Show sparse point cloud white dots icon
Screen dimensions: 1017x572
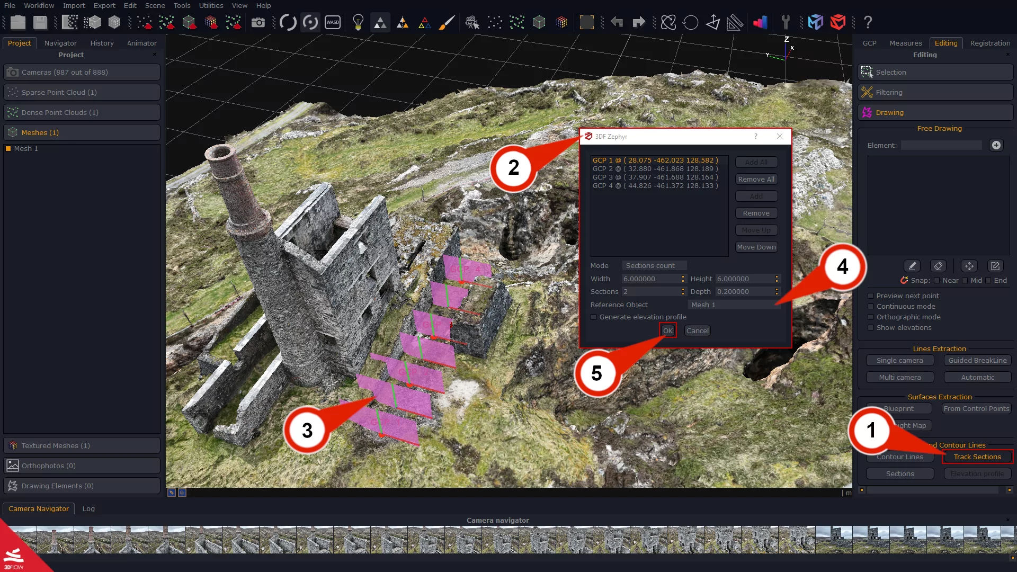pos(495,22)
